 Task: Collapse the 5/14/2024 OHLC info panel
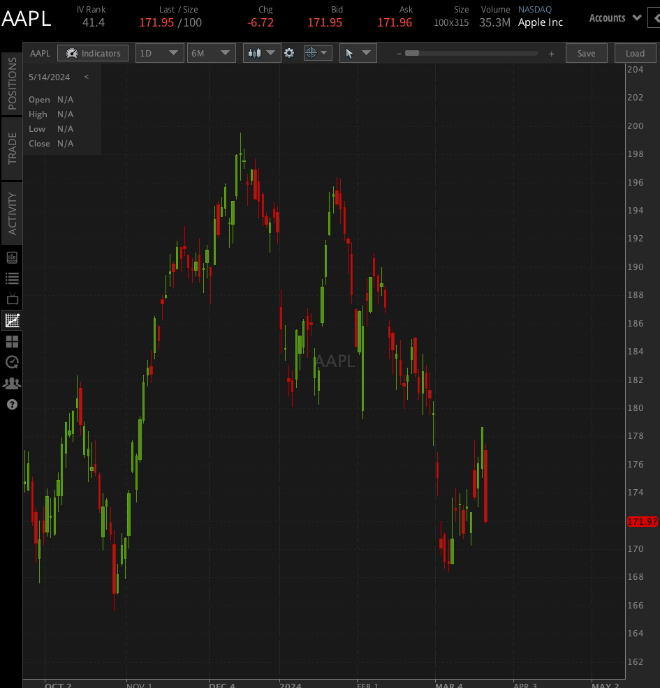87,77
